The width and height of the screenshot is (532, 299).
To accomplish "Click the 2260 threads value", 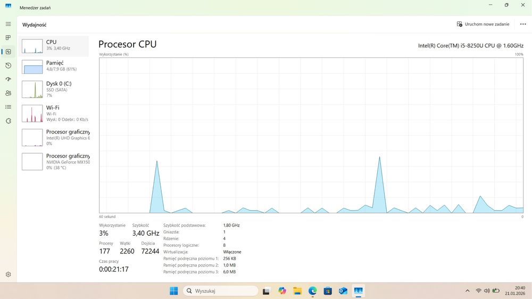I will pos(127,251).
